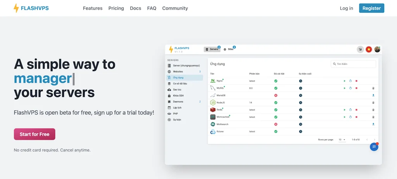
Task: Go to the previous table page
Action: click(x=367, y=140)
